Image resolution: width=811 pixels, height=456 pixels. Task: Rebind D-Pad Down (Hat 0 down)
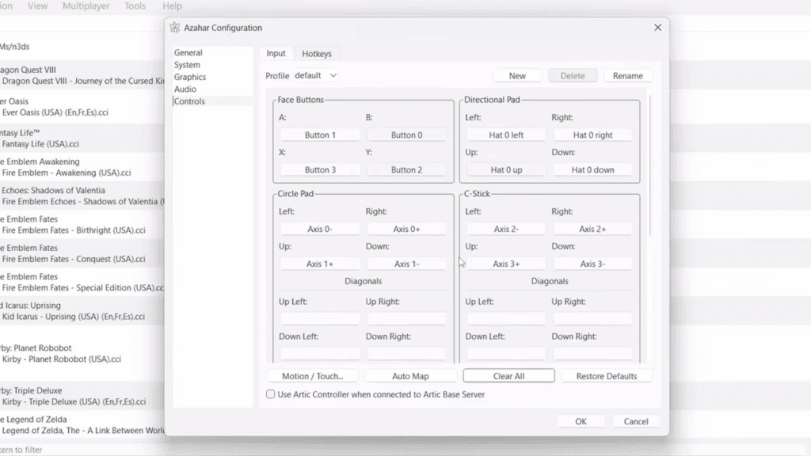pyautogui.click(x=592, y=169)
